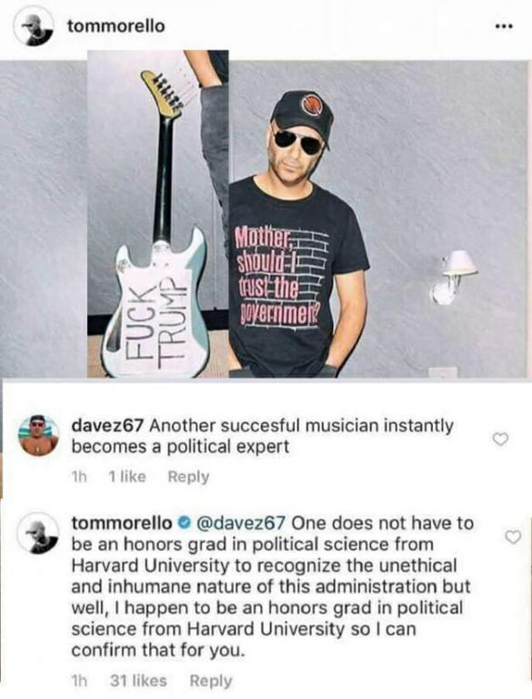532x699 pixels.
Task: Follow the @davez67 mention in the reply
Action: [238, 523]
